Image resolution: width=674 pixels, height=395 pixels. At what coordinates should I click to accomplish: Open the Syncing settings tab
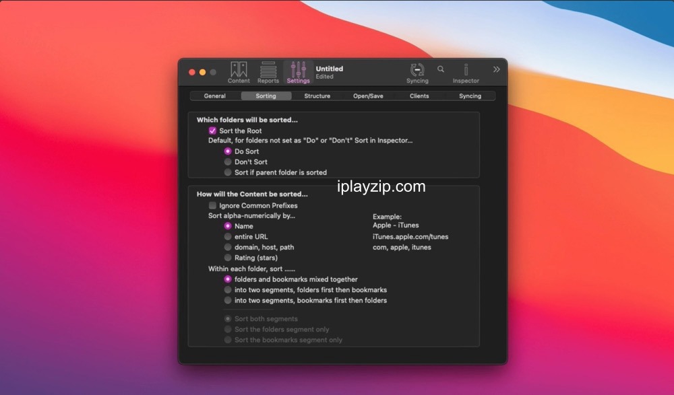click(x=470, y=96)
